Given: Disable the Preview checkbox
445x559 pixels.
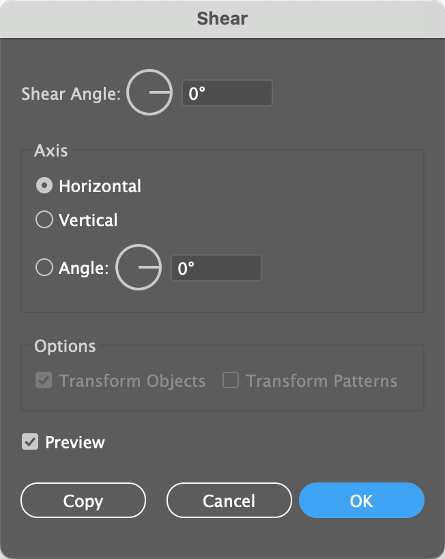Looking at the screenshot, I should point(30,442).
